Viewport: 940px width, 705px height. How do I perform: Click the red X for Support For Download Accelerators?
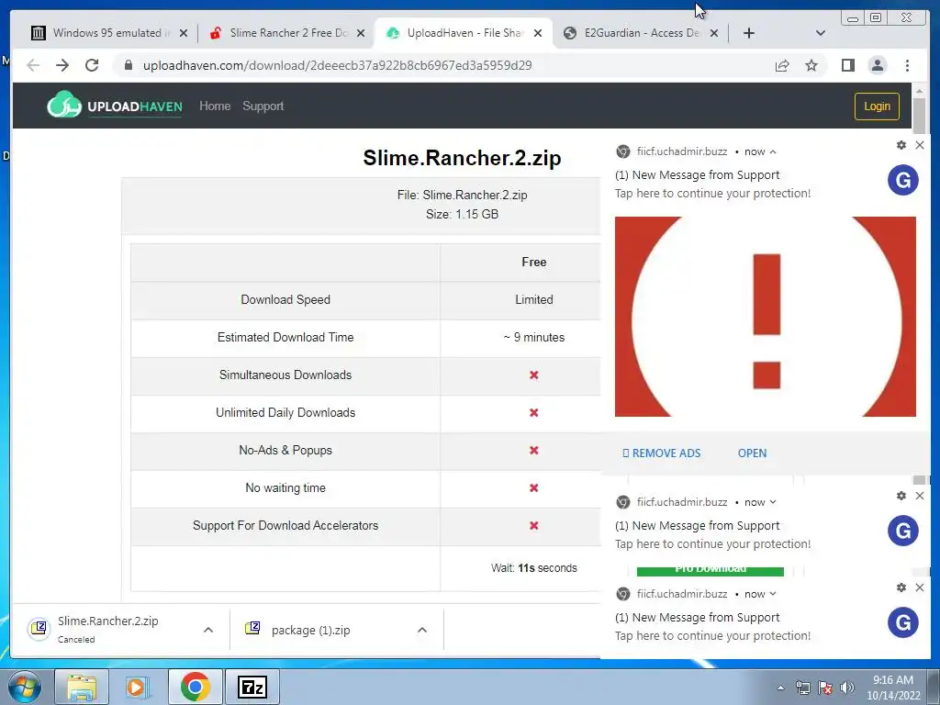tap(533, 525)
